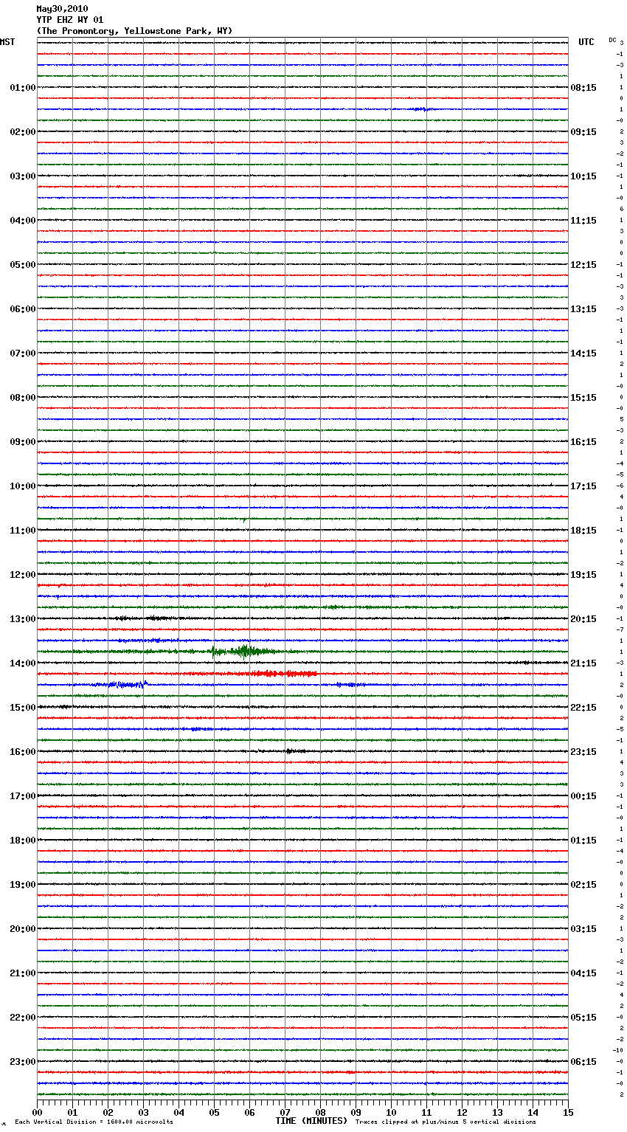Click the traces clipped footnote text
The width and height of the screenshot is (627, 1132).
[446, 1122]
